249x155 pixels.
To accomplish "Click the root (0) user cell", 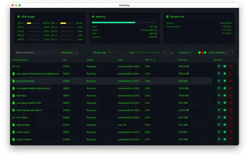I will (122, 125).
